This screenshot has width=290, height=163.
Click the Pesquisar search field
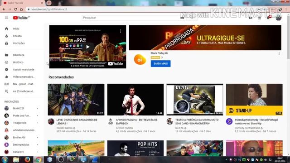[130, 18]
